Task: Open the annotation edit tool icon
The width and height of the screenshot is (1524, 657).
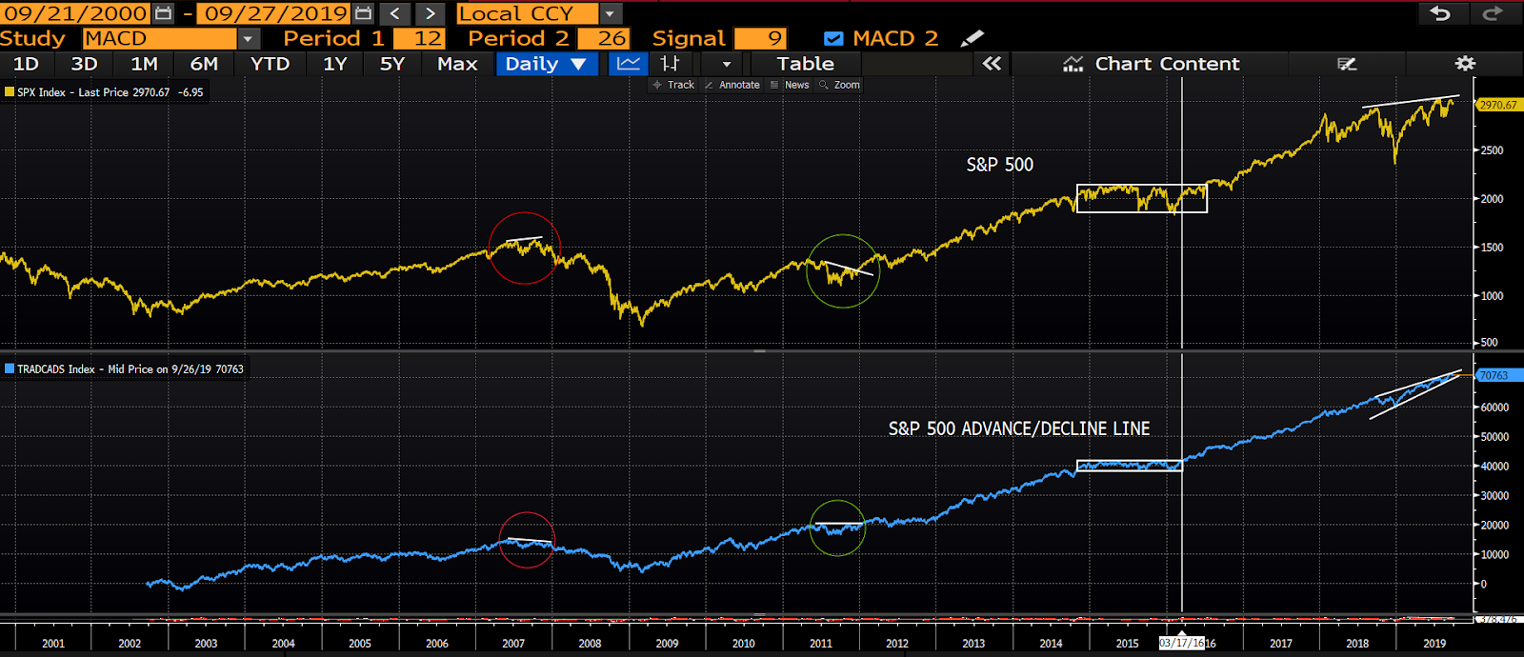Action: 1347,64
